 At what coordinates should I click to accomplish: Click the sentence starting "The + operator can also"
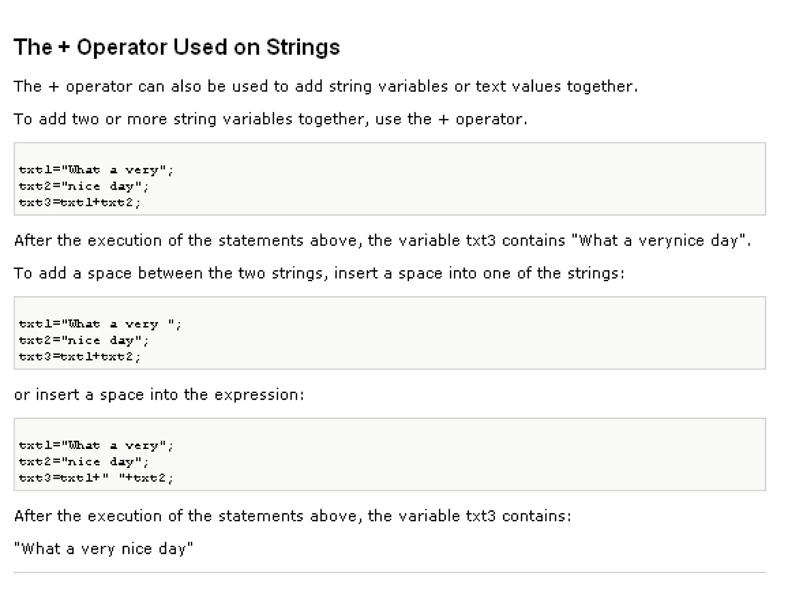click(326, 87)
